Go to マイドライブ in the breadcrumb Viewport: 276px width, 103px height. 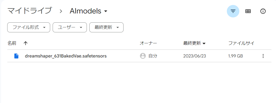pos(29,11)
